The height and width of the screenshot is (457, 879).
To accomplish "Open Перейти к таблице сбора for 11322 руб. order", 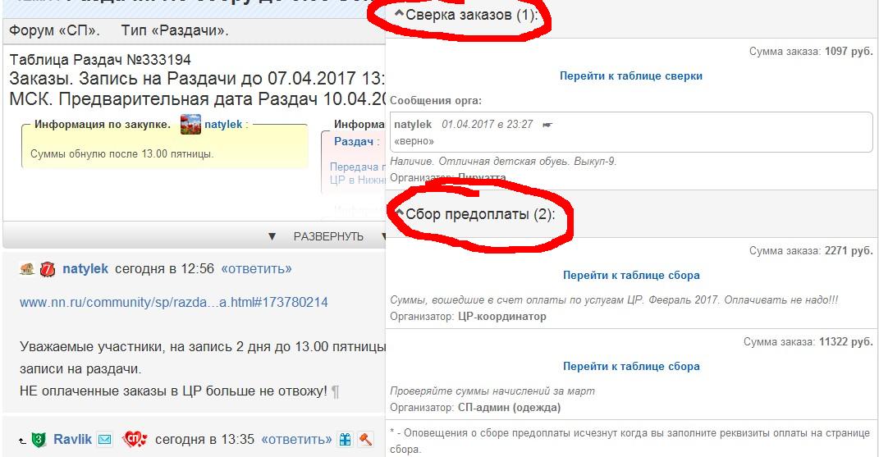I will tap(631, 366).
